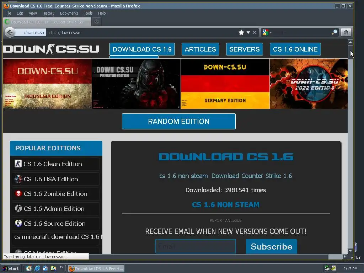364x273 pixels.
Task: Open the ARTICLES nav button
Action: point(200,49)
